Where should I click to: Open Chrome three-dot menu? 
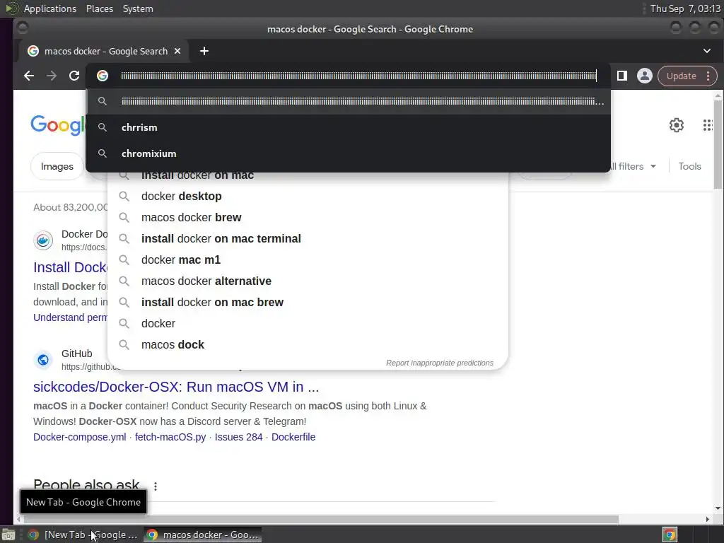[708, 76]
